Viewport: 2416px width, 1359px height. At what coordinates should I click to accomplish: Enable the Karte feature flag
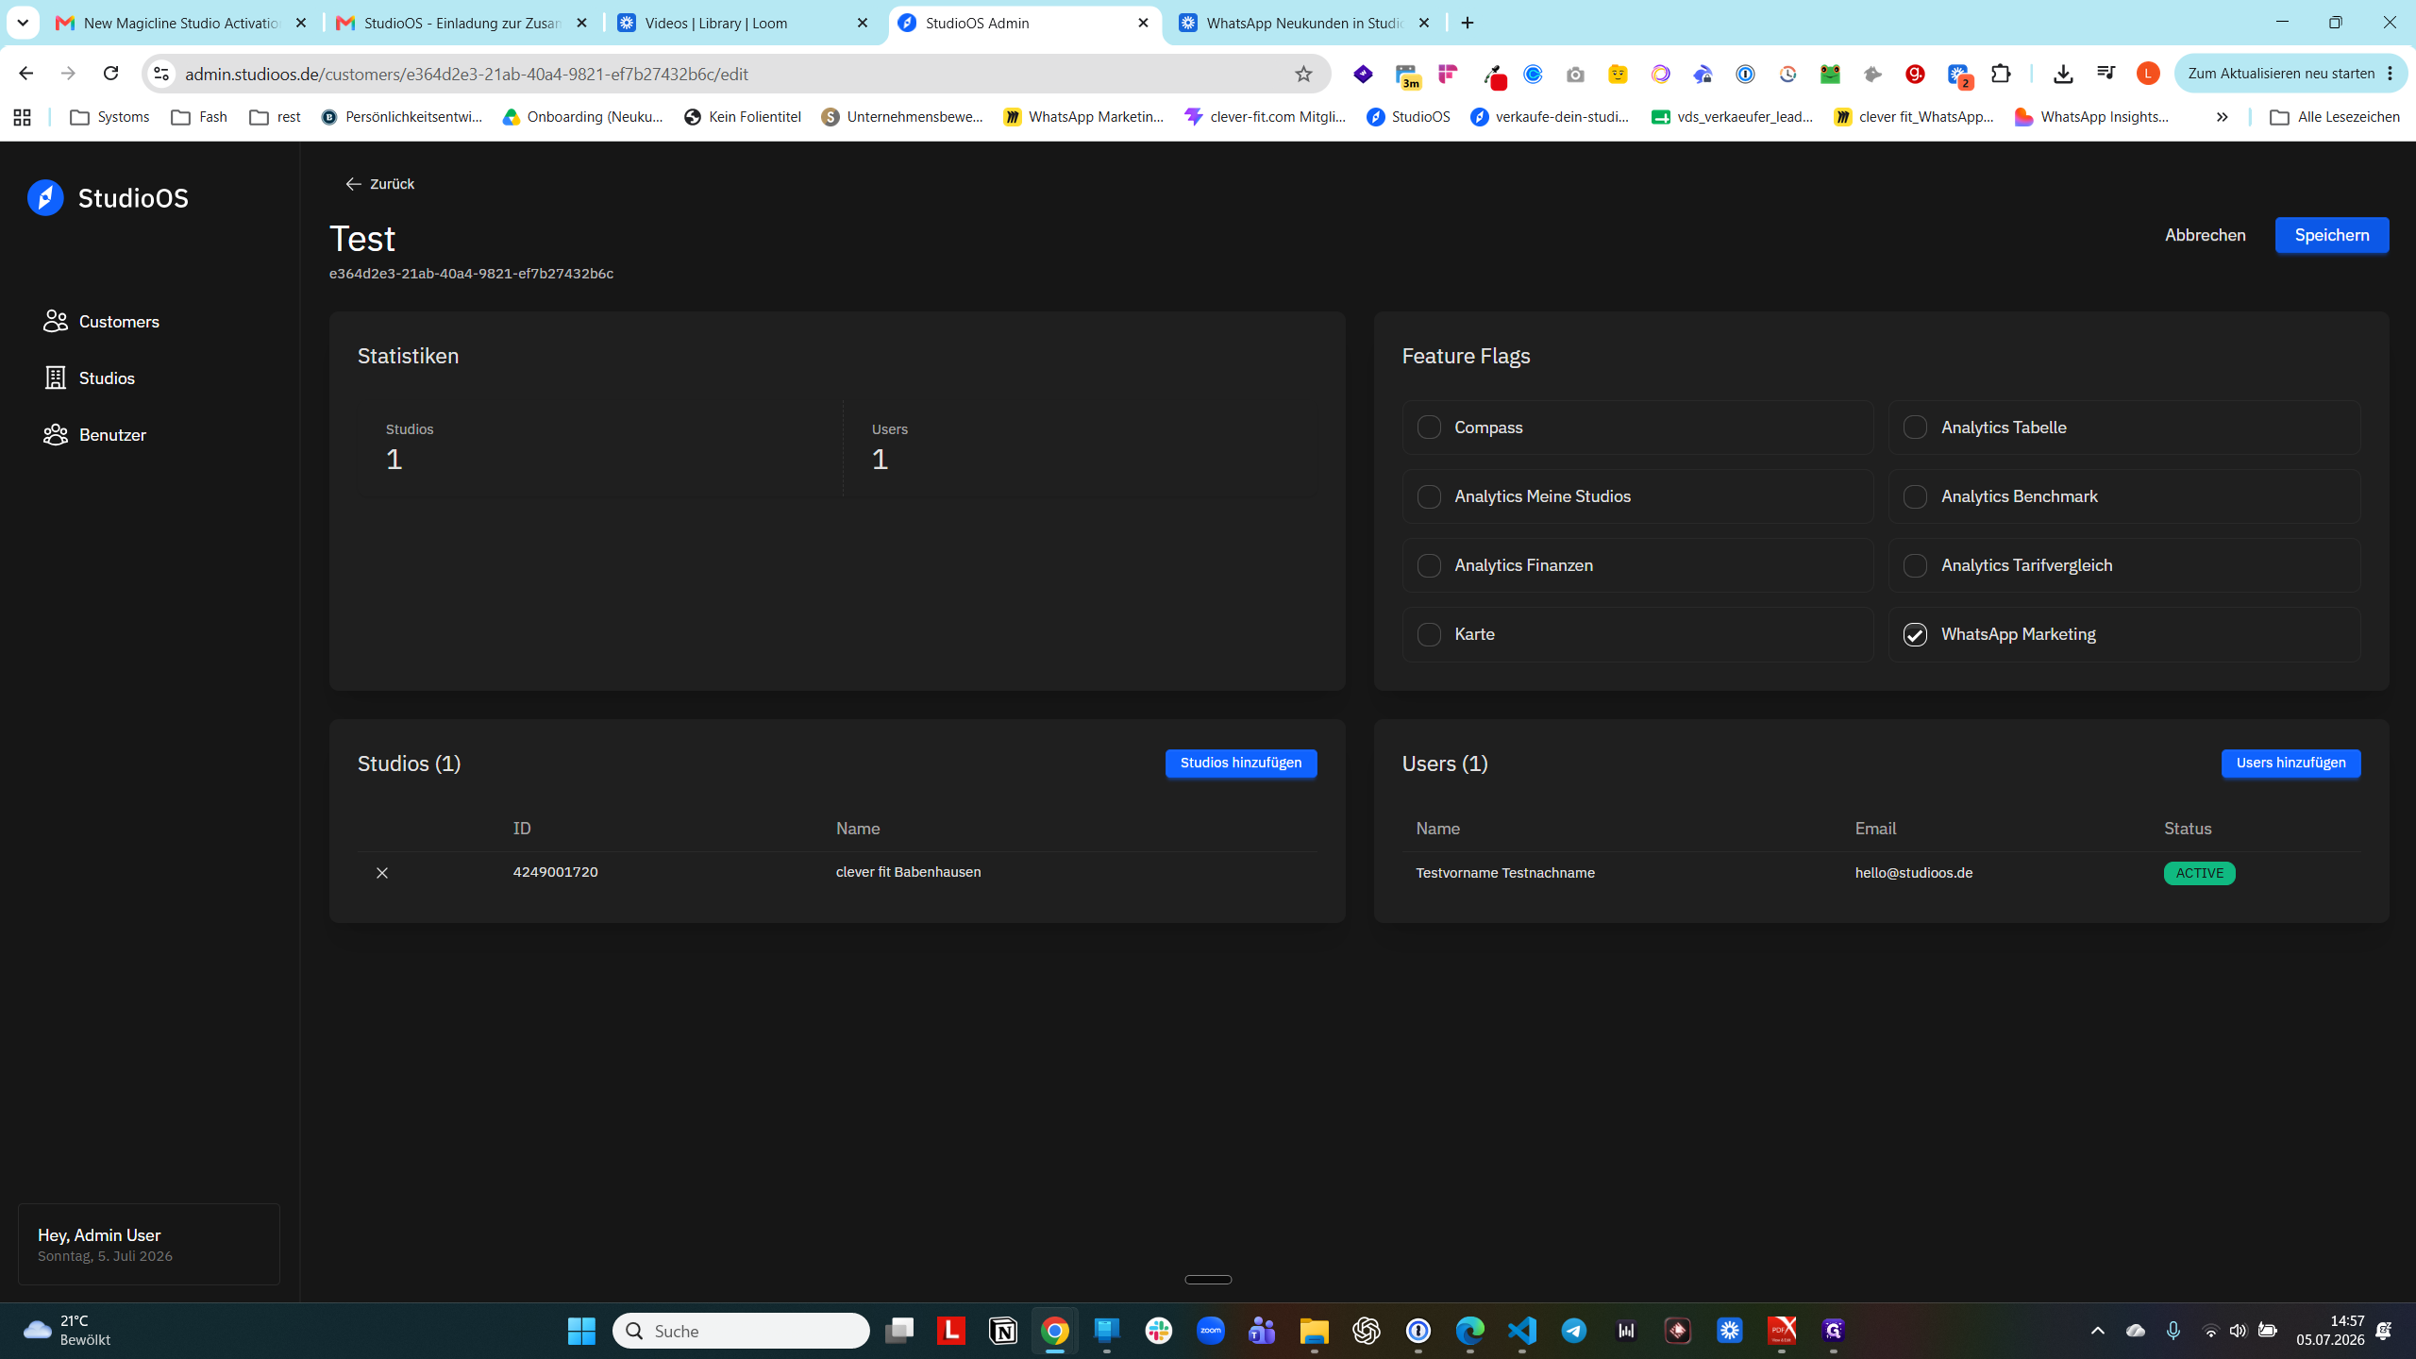click(x=1429, y=634)
